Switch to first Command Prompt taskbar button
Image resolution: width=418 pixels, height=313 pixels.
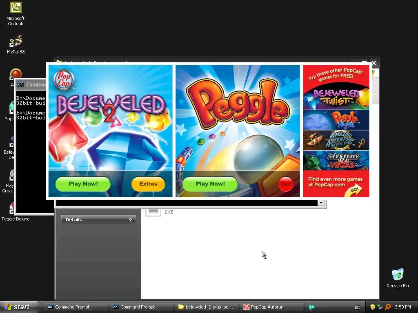pyautogui.click(x=76, y=307)
